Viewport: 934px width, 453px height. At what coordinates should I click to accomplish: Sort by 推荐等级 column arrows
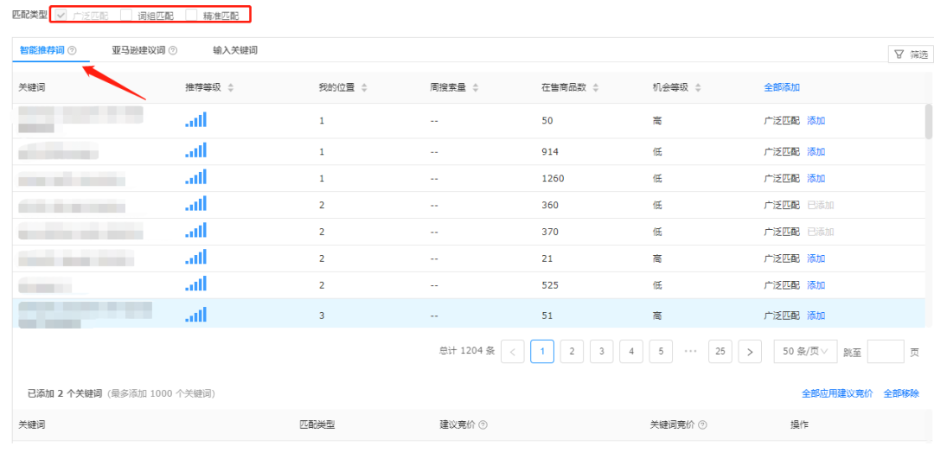point(231,87)
